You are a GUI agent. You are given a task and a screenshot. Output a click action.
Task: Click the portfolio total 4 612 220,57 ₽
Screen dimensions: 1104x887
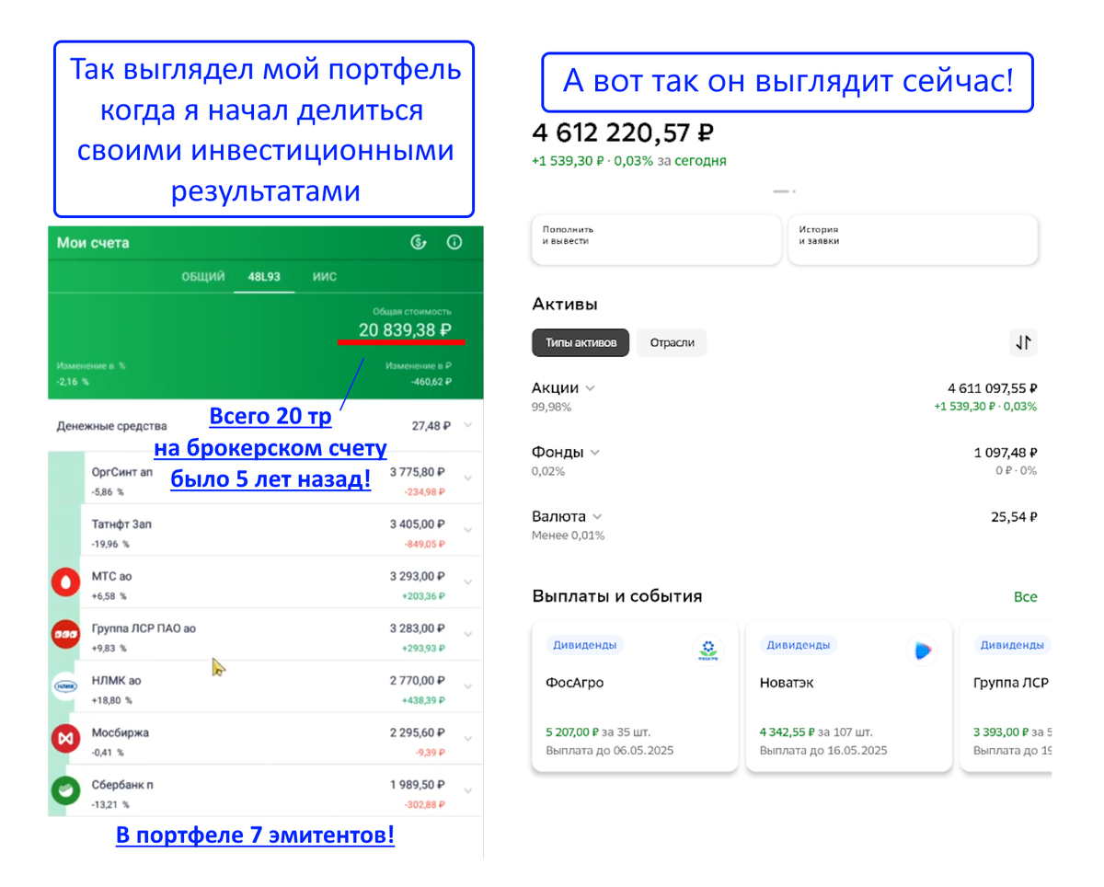tap(623, 134)
